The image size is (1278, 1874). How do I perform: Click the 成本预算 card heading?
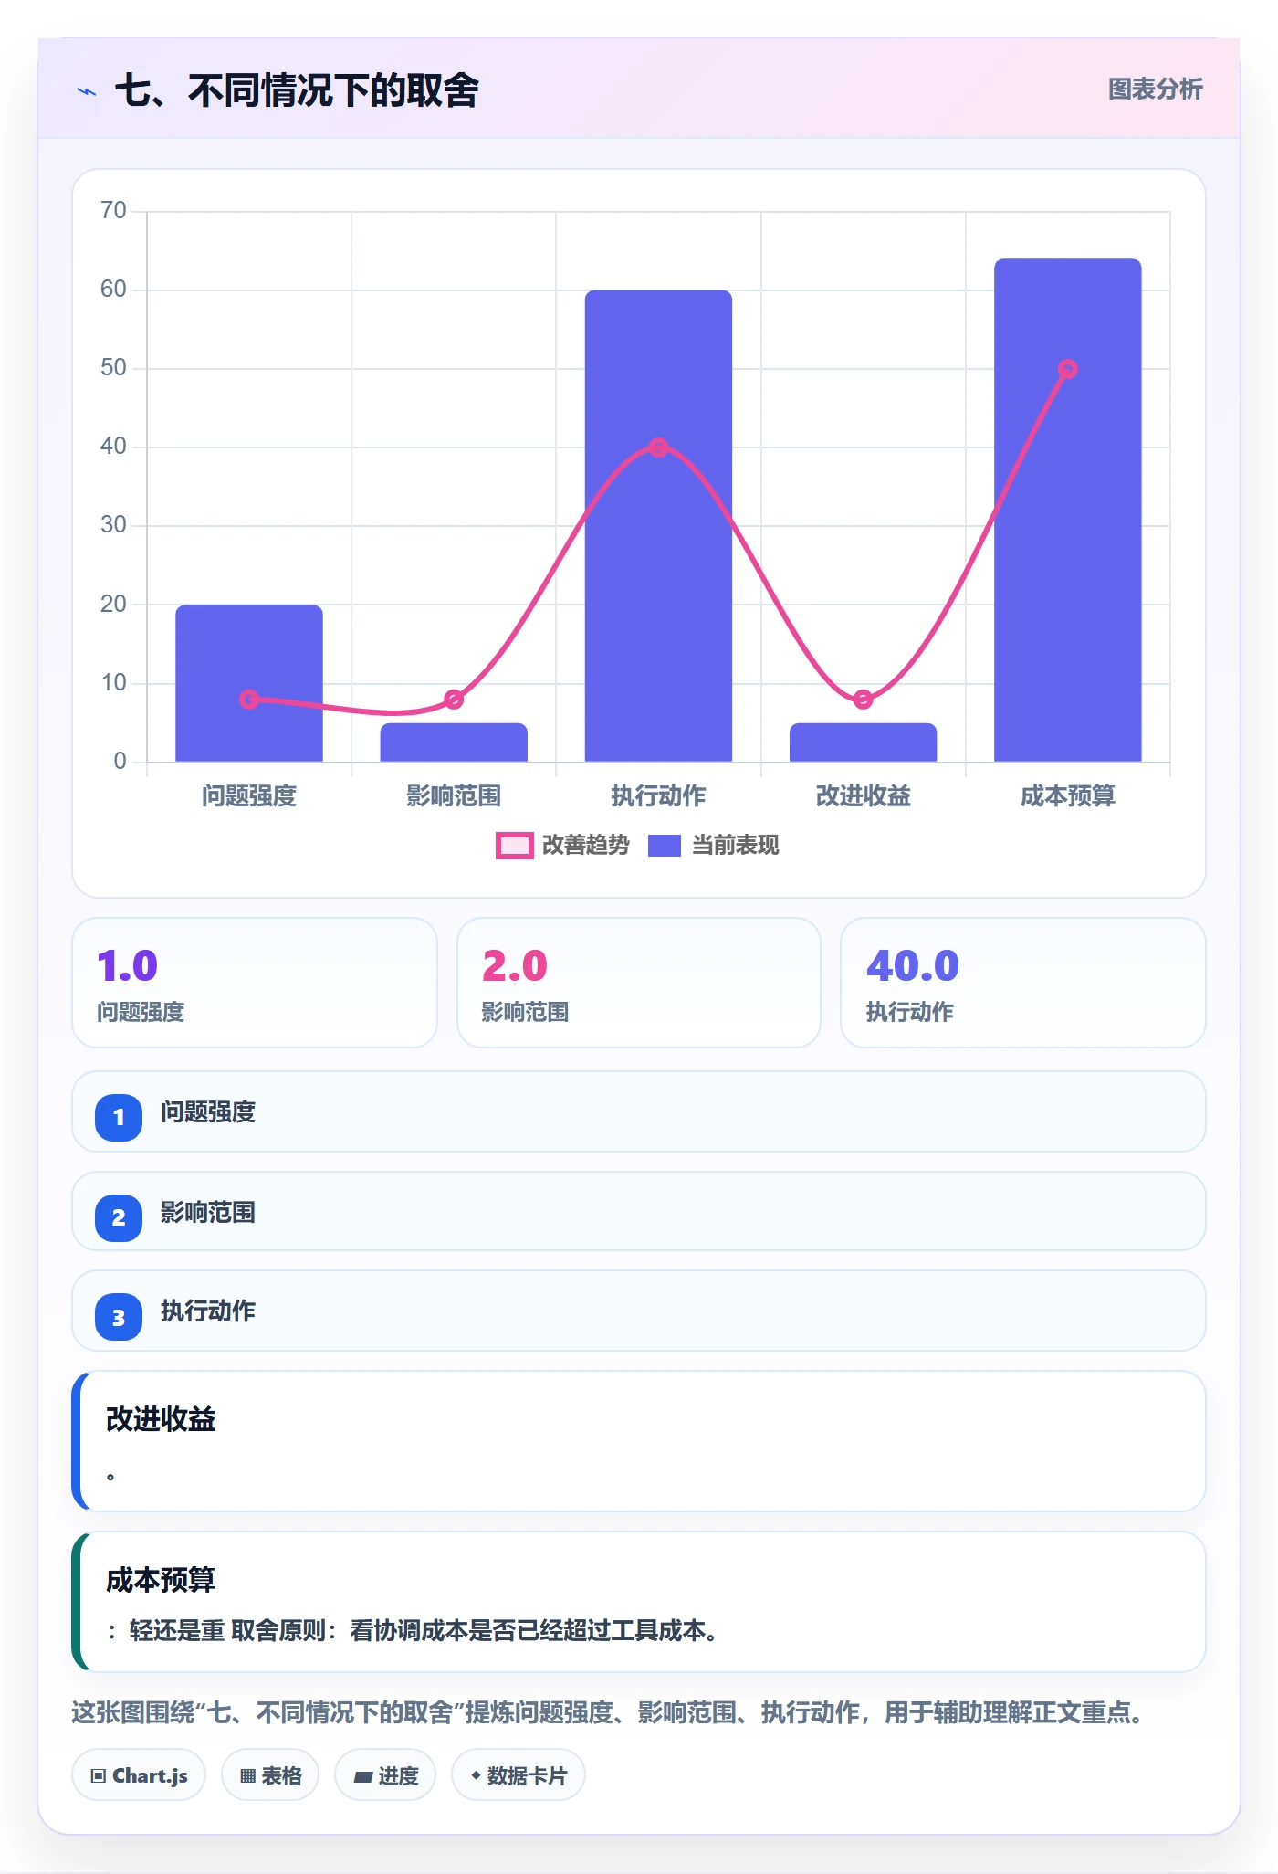point(161,1580)
